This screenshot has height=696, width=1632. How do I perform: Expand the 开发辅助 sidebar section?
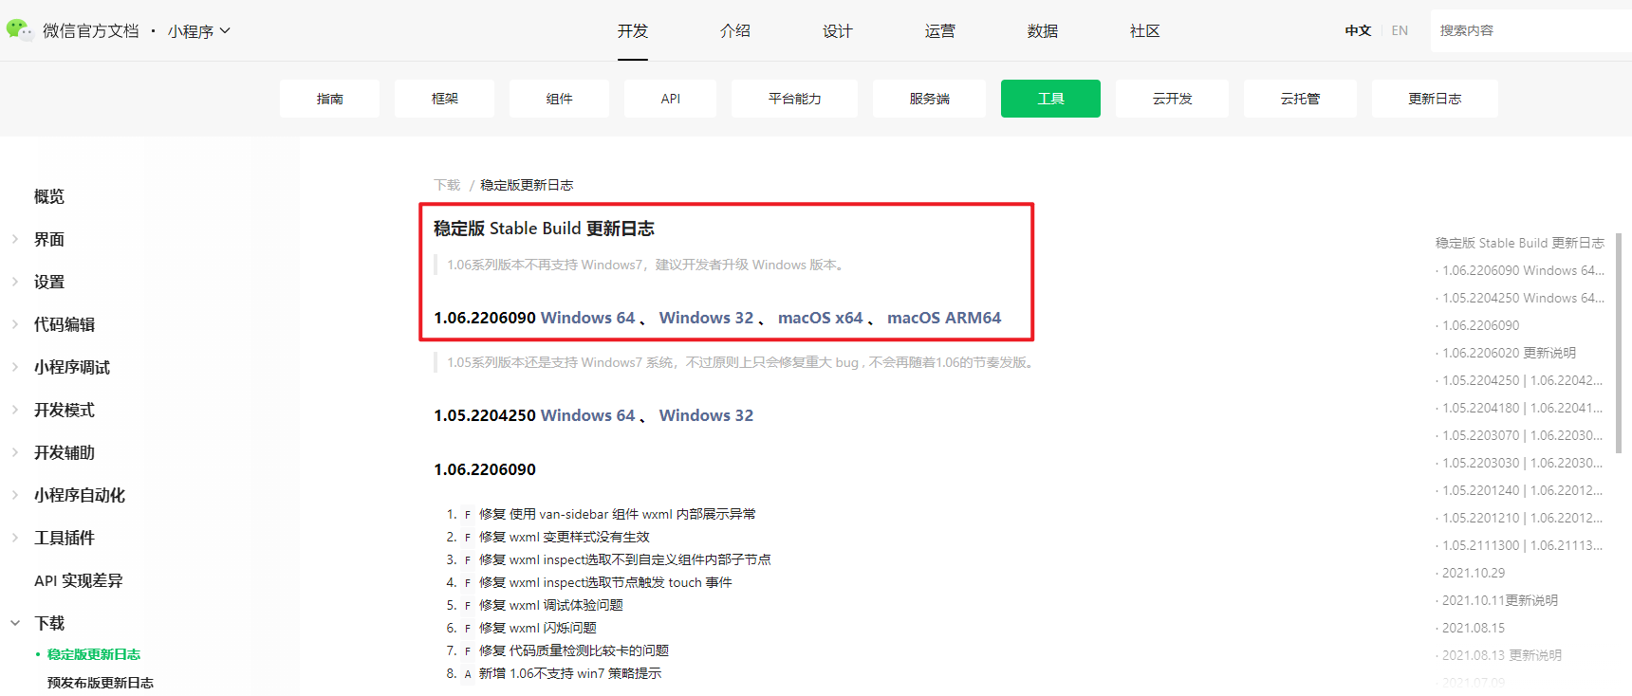click(x=65, y=452)
